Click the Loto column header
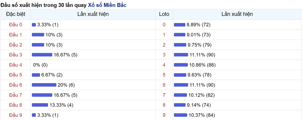302x120 pixels. (x=164, y=14)
